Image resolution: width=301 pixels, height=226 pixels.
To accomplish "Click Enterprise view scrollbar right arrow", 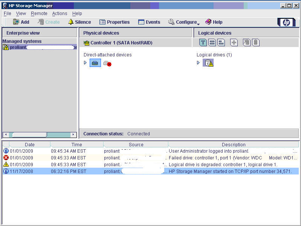I will (x=73, y=135).
